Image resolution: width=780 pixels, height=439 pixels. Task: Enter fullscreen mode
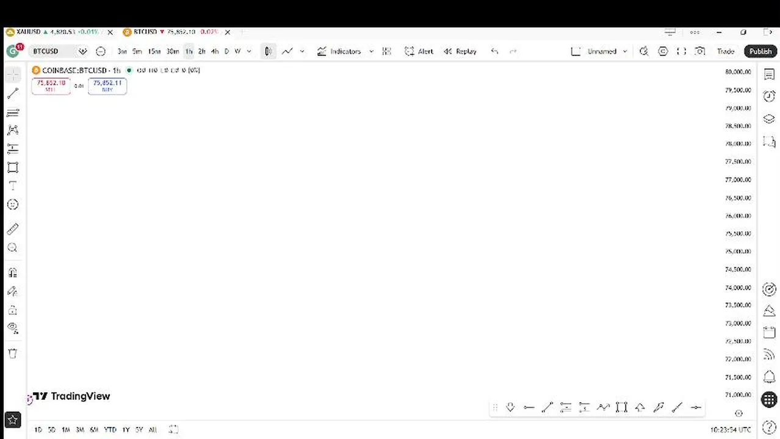(x=682, y=51)
